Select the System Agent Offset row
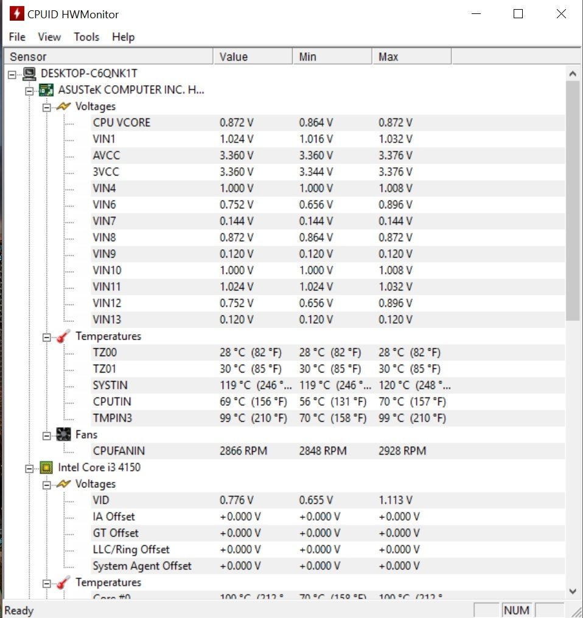The image size is (583, 618). click(327, 566)
